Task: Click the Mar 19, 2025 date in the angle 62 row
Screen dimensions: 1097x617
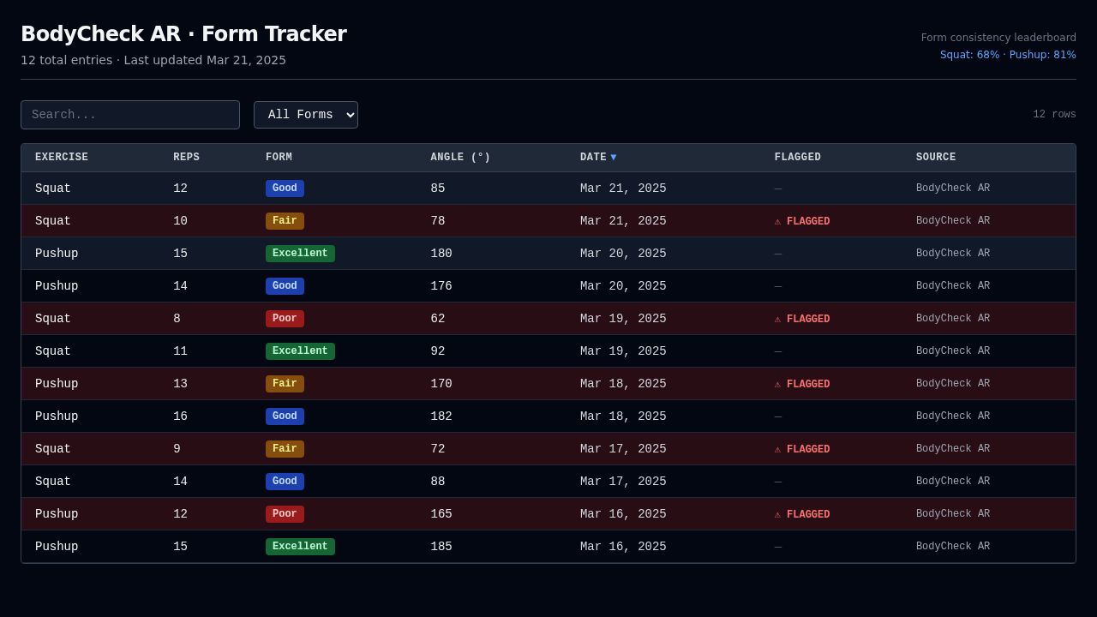Action: click(x=623, y=319)
